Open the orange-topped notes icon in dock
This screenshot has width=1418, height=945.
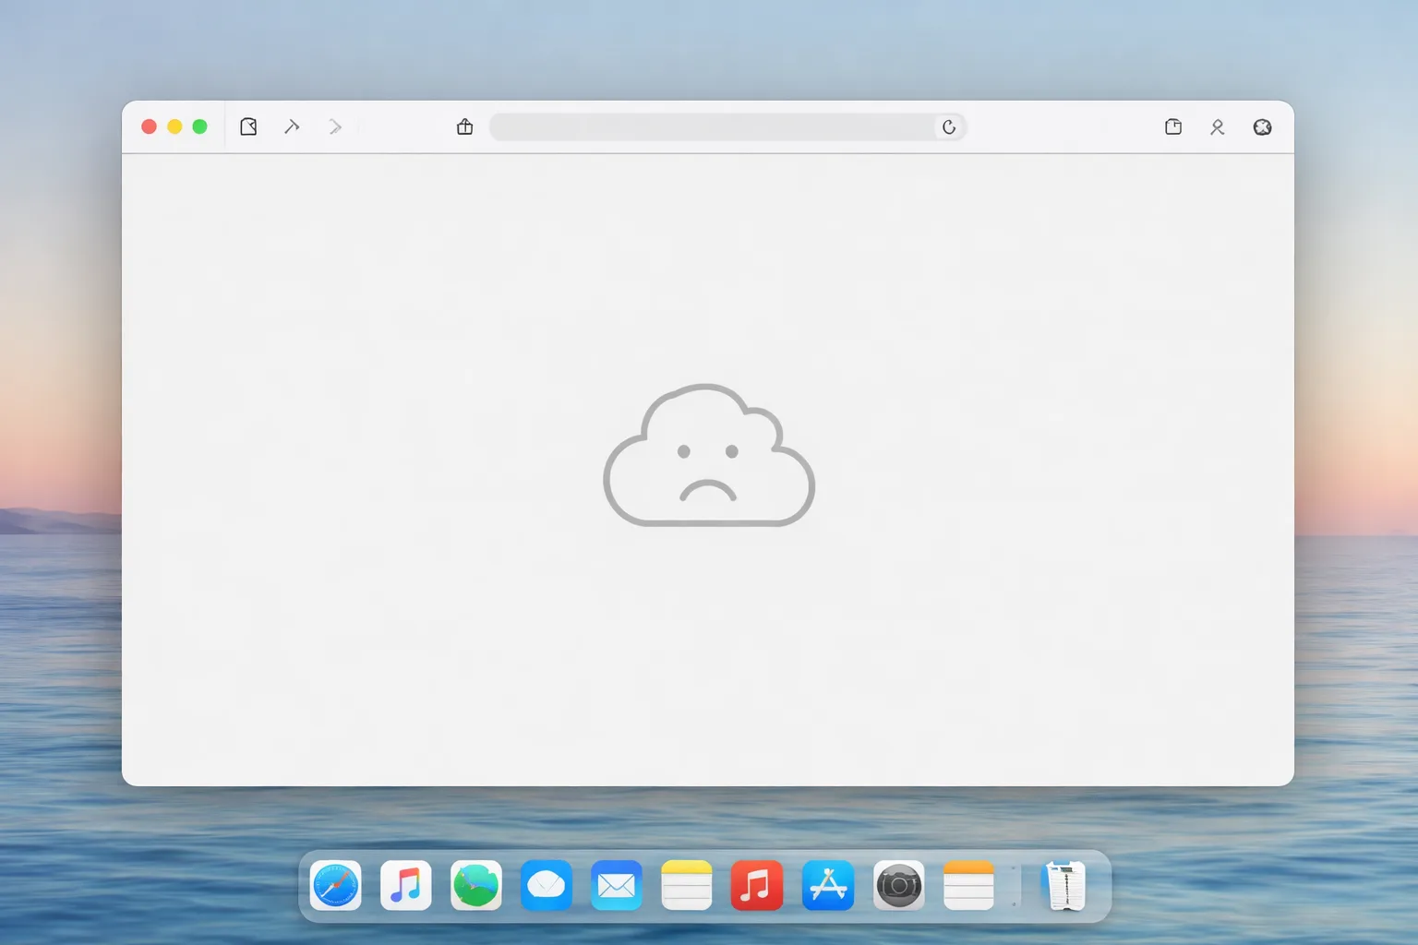(969, 886)
